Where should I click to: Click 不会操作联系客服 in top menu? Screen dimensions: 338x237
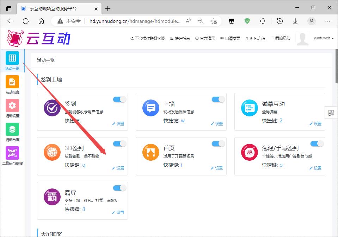pyautogui.click(x=147, y=38)
